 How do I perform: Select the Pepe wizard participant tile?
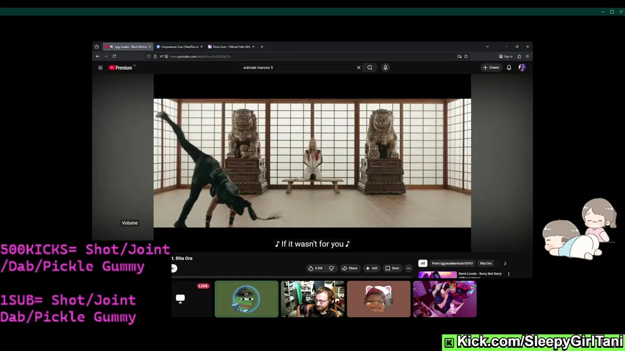247,299
